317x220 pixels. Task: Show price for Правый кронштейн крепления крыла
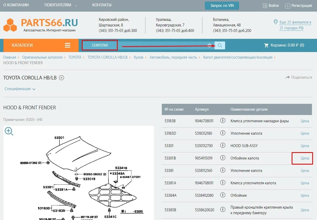(305, 210)
